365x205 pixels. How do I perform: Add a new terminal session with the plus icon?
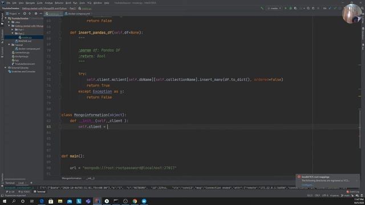31,183
